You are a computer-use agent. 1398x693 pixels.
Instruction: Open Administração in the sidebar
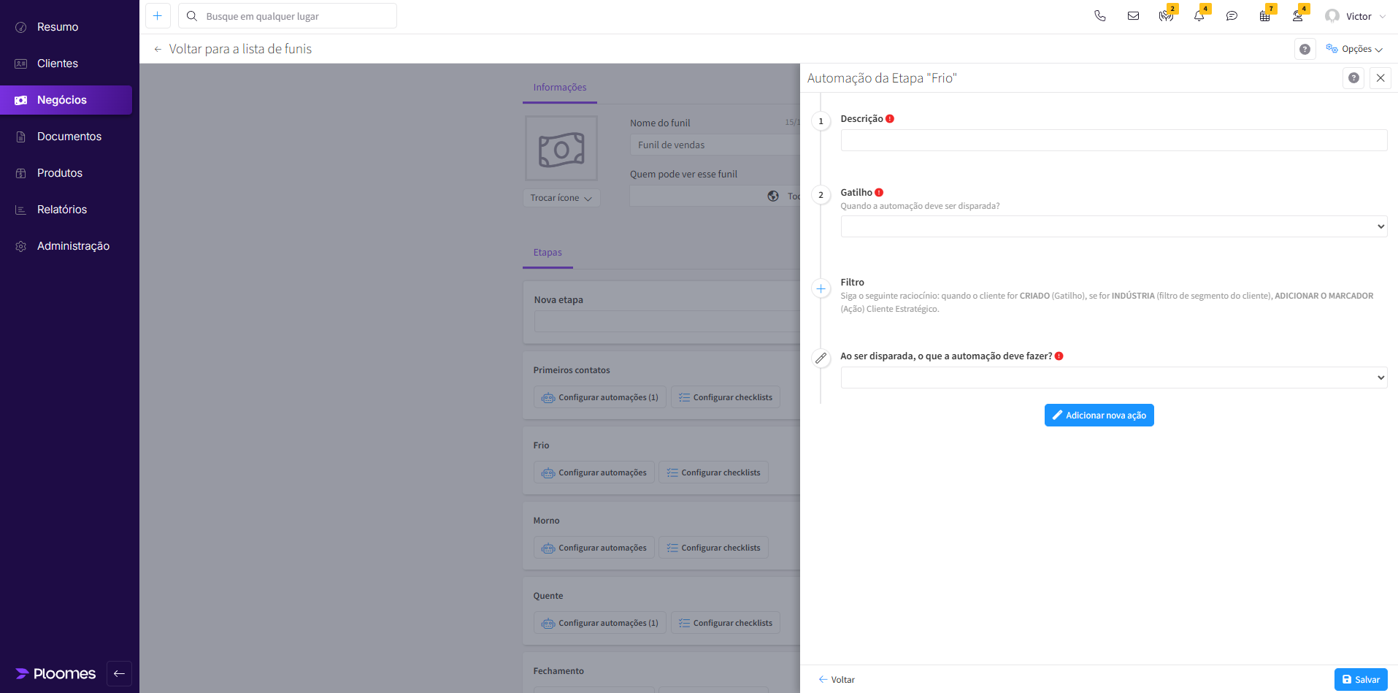[73, 246]
